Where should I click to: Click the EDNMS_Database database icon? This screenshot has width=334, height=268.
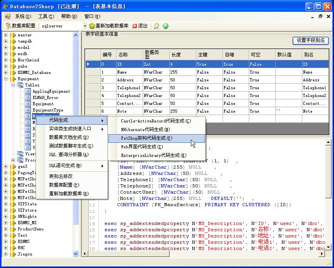tap(13, 73)
